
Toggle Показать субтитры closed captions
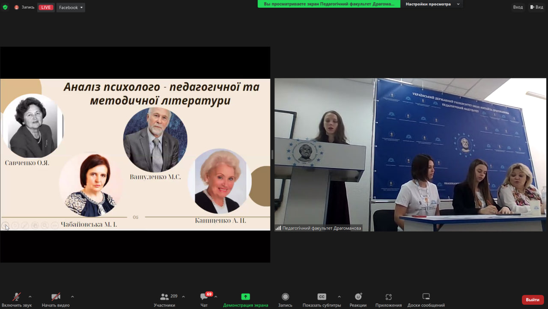322,299
